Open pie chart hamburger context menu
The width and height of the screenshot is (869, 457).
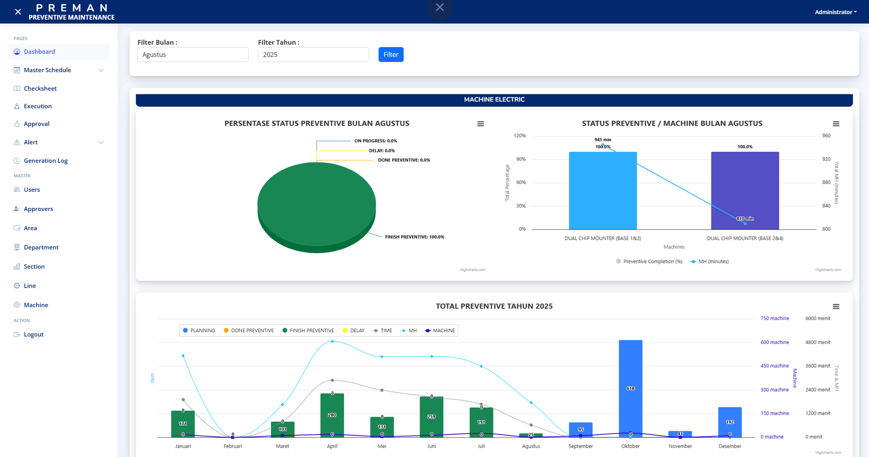click(480, 124)
